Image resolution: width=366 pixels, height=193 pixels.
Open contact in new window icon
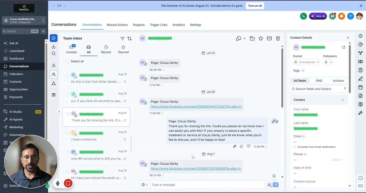pos(344,47)
